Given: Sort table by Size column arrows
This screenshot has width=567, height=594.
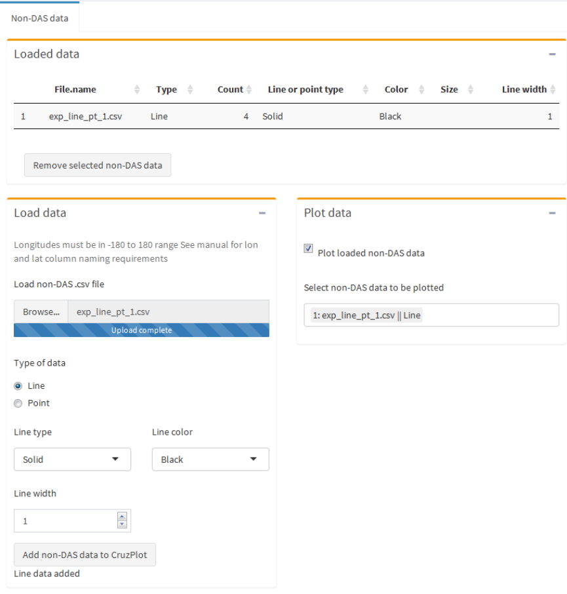Looking at the screenshot, I should coord(471,89).
